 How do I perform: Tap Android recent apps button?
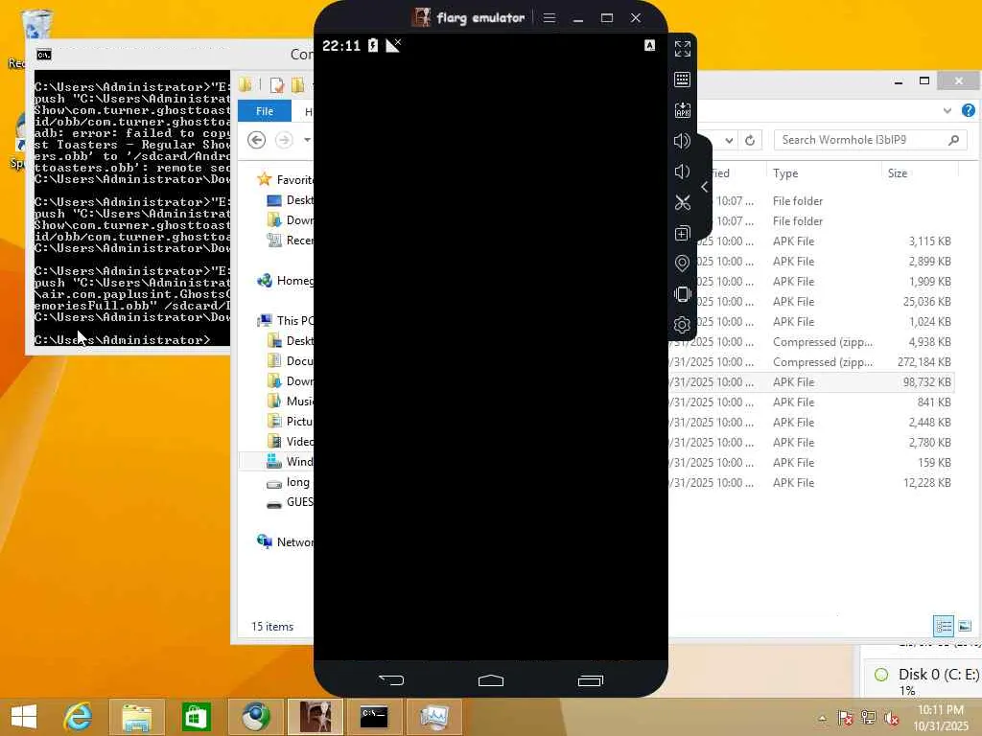(x=590, y=680)
